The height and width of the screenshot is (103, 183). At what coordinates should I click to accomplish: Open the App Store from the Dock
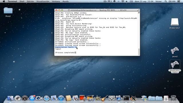coord(32,98)
